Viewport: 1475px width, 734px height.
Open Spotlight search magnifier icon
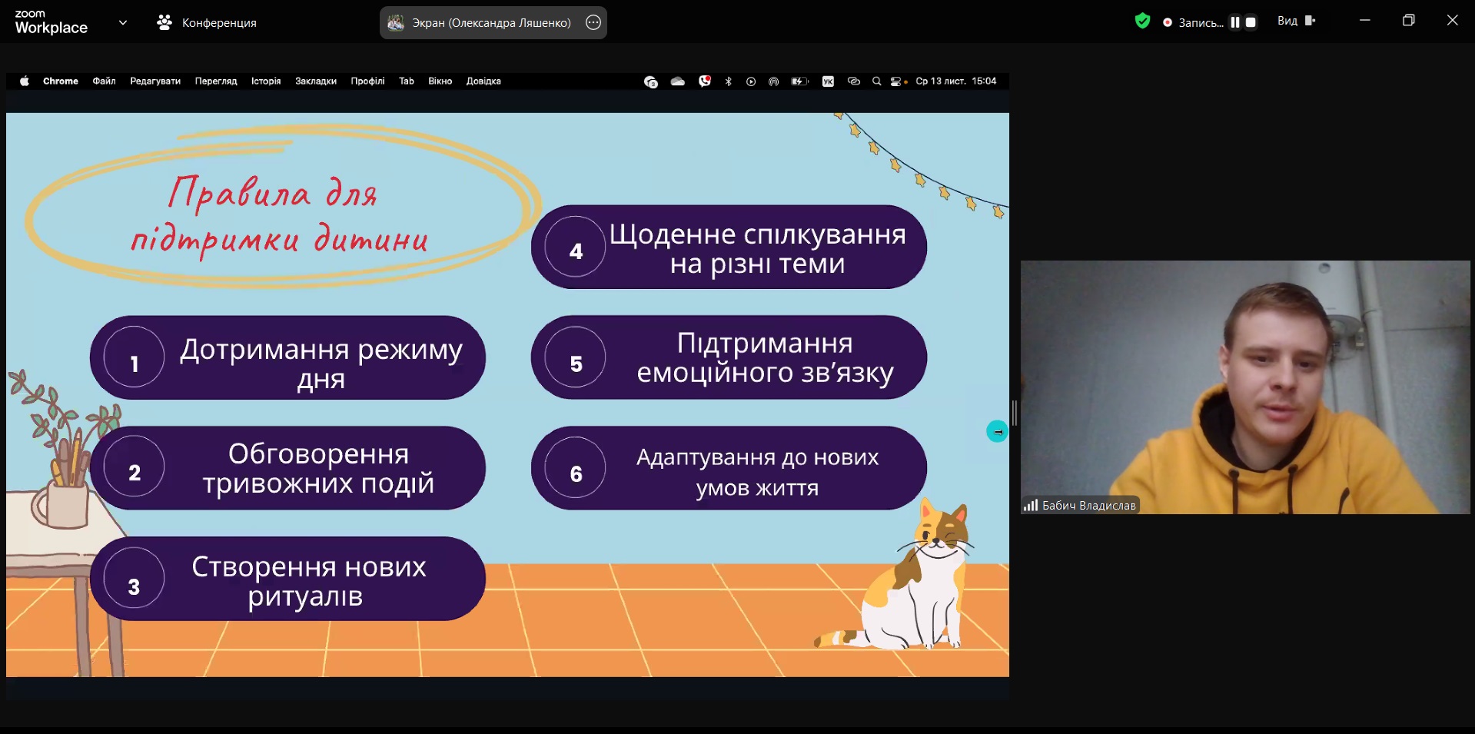(x=876, y=81)
